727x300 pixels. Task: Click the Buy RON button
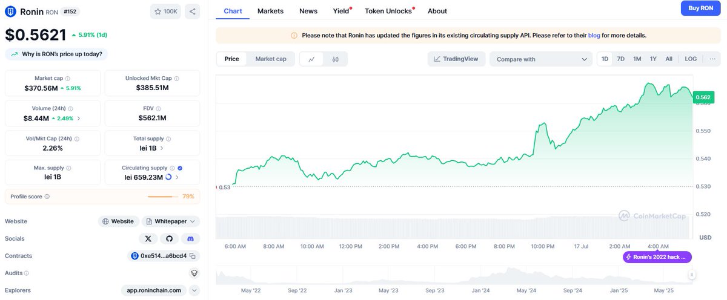click(x=700, y=8)
